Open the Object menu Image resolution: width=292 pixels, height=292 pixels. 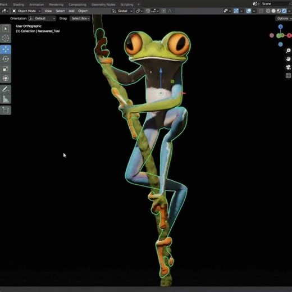83,11
